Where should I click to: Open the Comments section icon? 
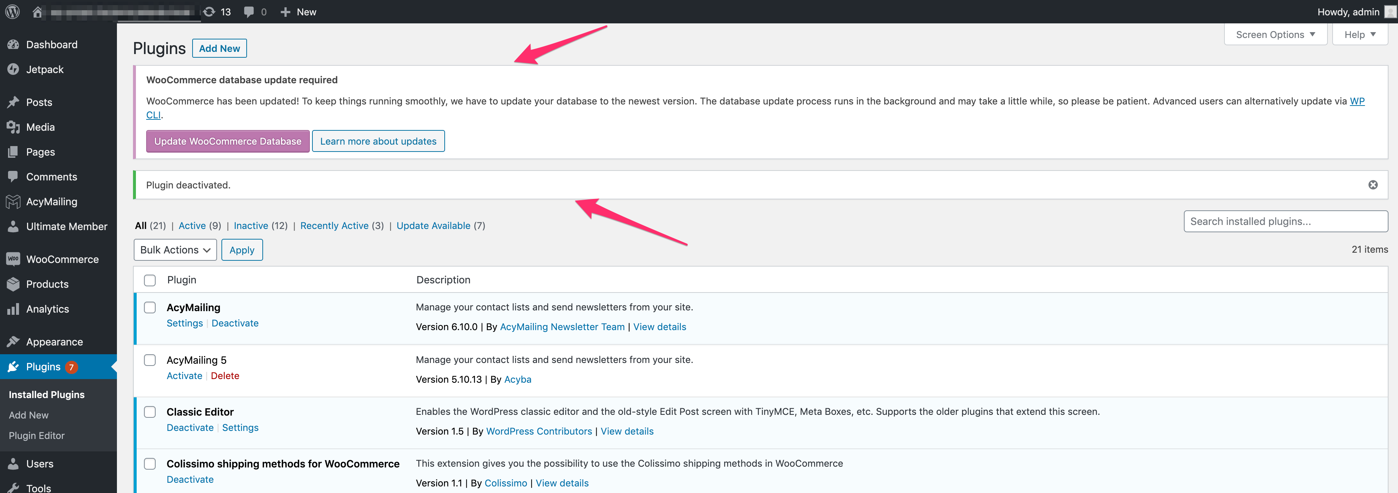pyautogui.click(x=14, y=176)
